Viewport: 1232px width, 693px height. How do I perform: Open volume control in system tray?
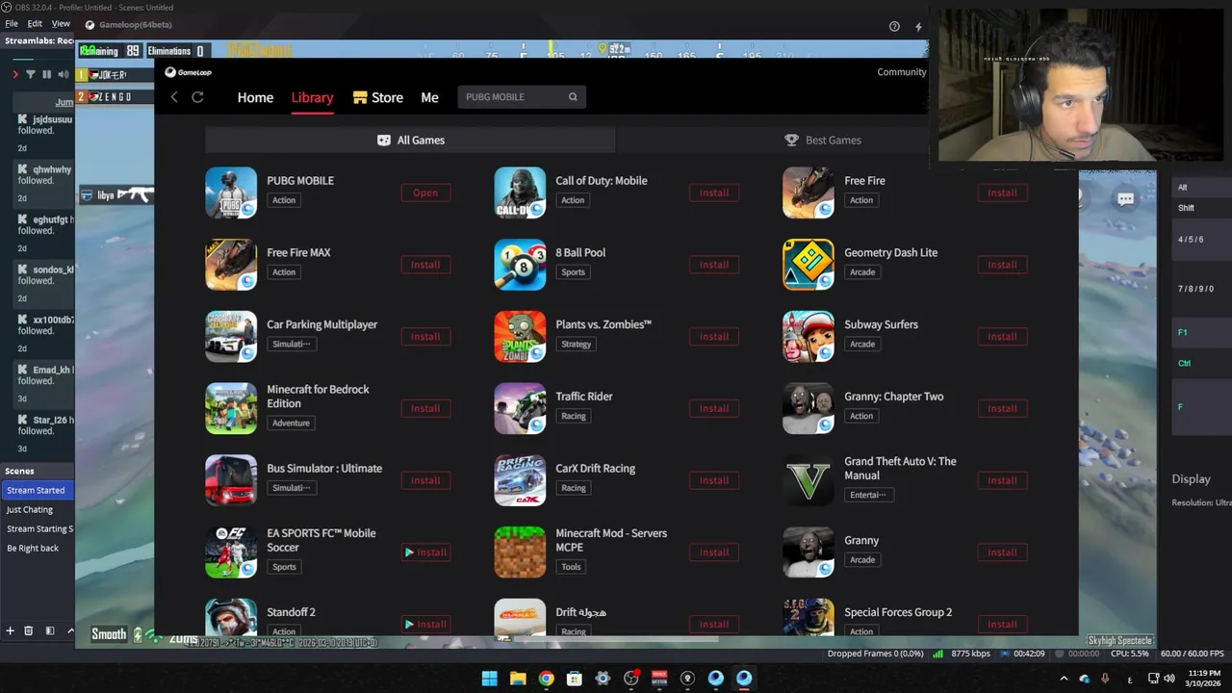coord(1170,679)
